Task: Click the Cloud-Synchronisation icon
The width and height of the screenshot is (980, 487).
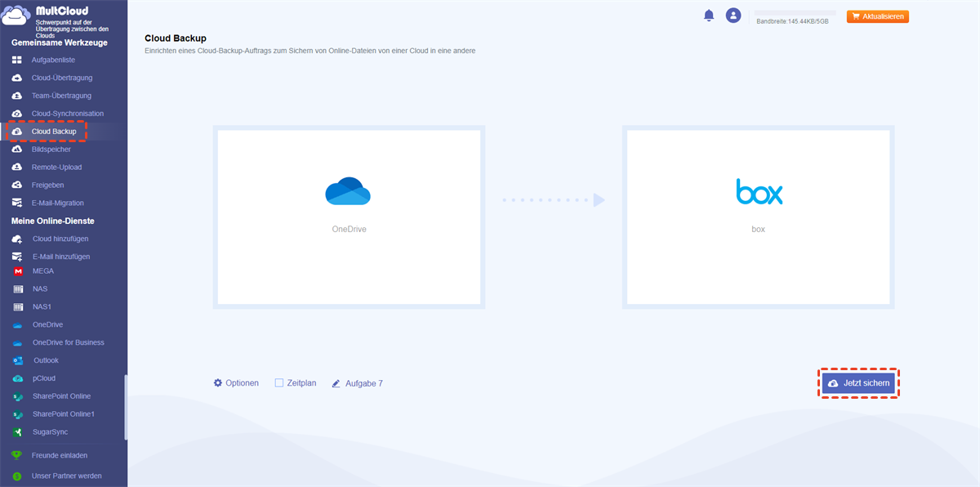Action: tap(16, 114)
